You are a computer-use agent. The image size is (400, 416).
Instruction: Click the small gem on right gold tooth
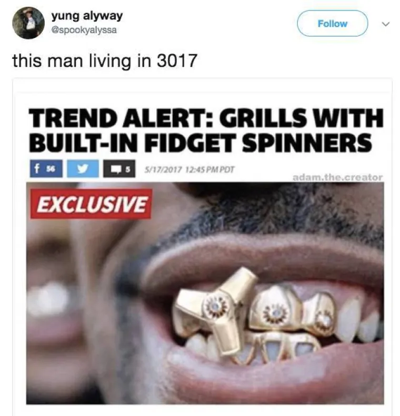point(324,320)
